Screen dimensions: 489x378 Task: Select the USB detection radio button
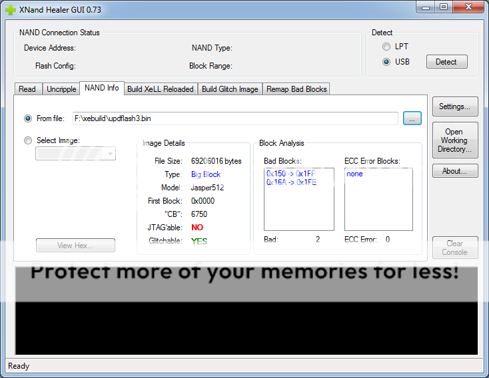[x=386, y=62]
